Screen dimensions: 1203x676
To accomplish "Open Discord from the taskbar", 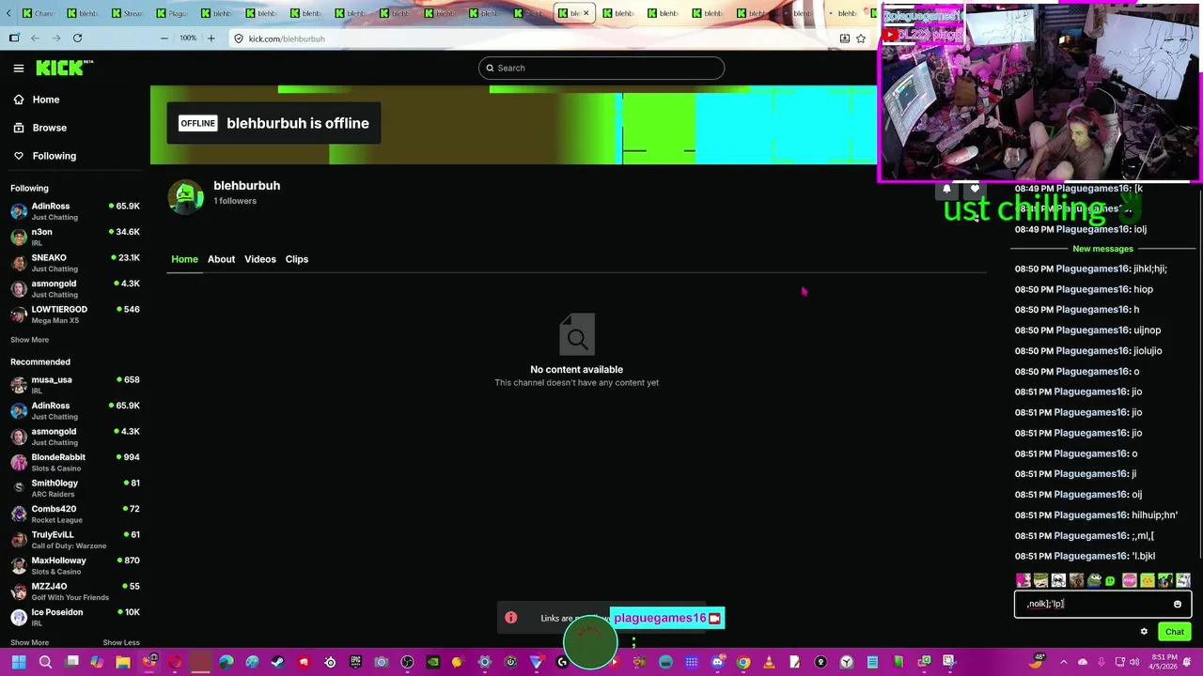I will click(717, 663).
